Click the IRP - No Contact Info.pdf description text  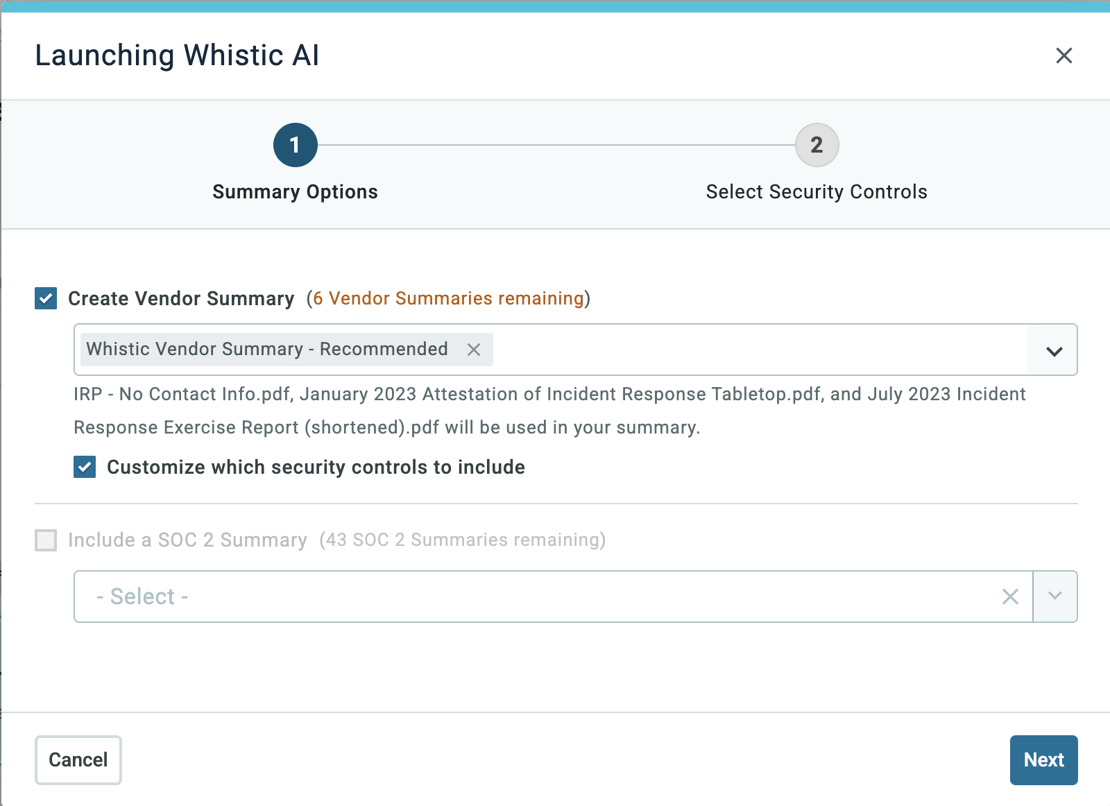click(x=549, y=411)
